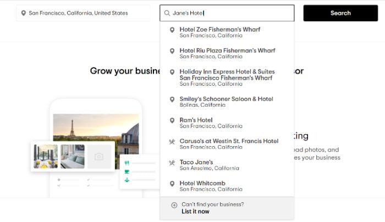
Task: Click pin icon next to Smiley's Schooner Saloon
Action: click(x=172, y=99)
